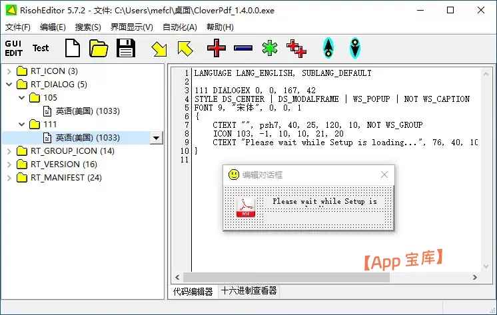
Task: Expand the RT_VERSION (16) tree node
Action: 9,164
